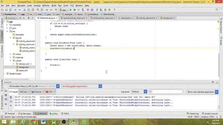Open the Event Log
Screen dimensions: 223x125
193,114
